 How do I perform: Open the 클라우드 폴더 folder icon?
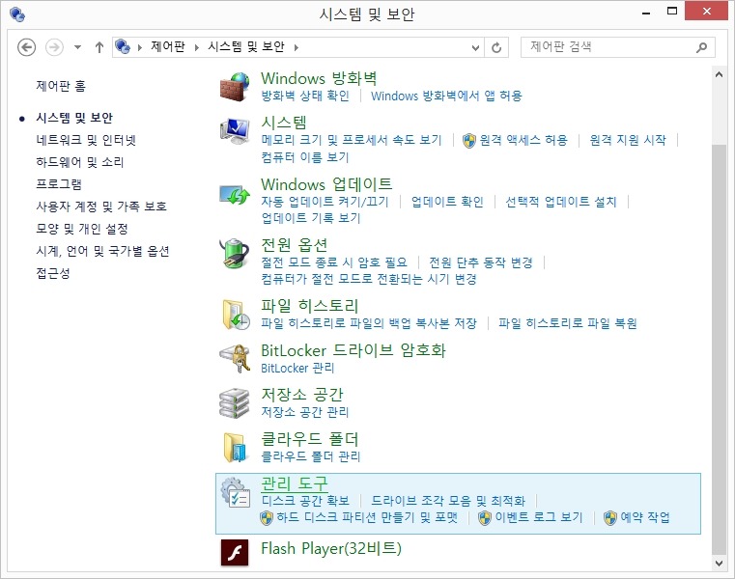pyautogui.click(x=235, y=447)
